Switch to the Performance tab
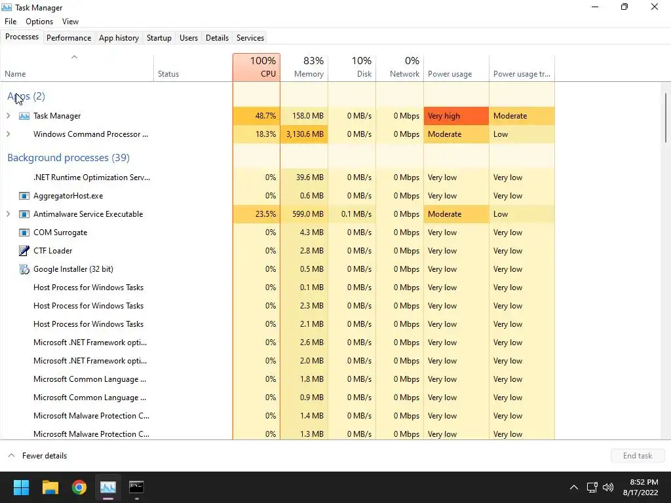This screenshot has height=503, width=671. coord(68,37)
